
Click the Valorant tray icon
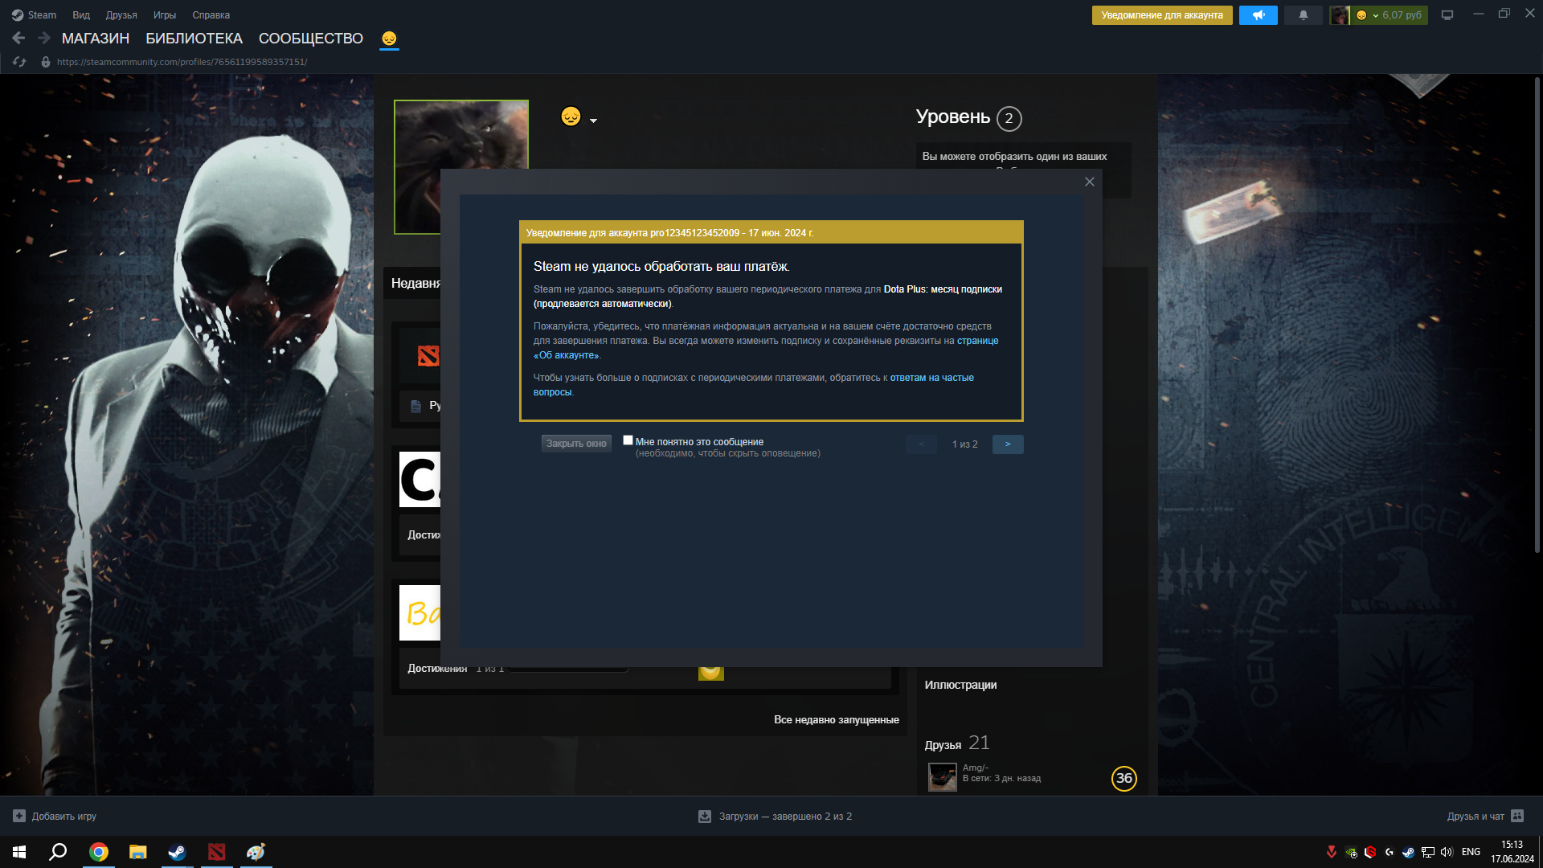coord(1331,852)
